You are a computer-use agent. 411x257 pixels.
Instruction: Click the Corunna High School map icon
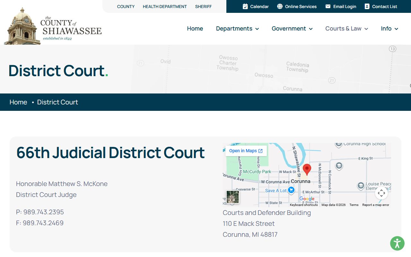click(x=338, y=144)
